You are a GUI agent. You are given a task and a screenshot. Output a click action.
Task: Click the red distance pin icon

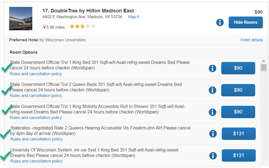[x=44, y=27]
